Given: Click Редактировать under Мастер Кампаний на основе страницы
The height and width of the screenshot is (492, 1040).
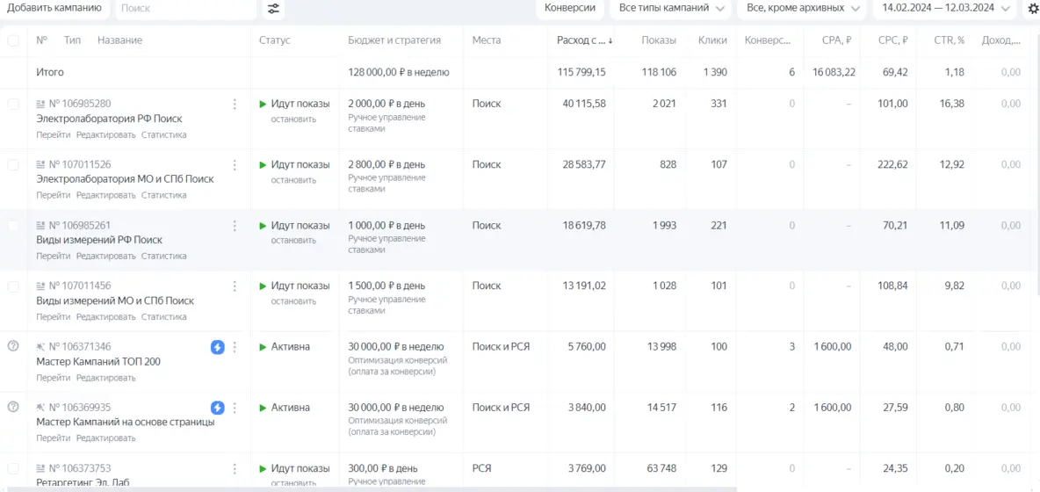Looking at the screenshot, I should point(105,438).
